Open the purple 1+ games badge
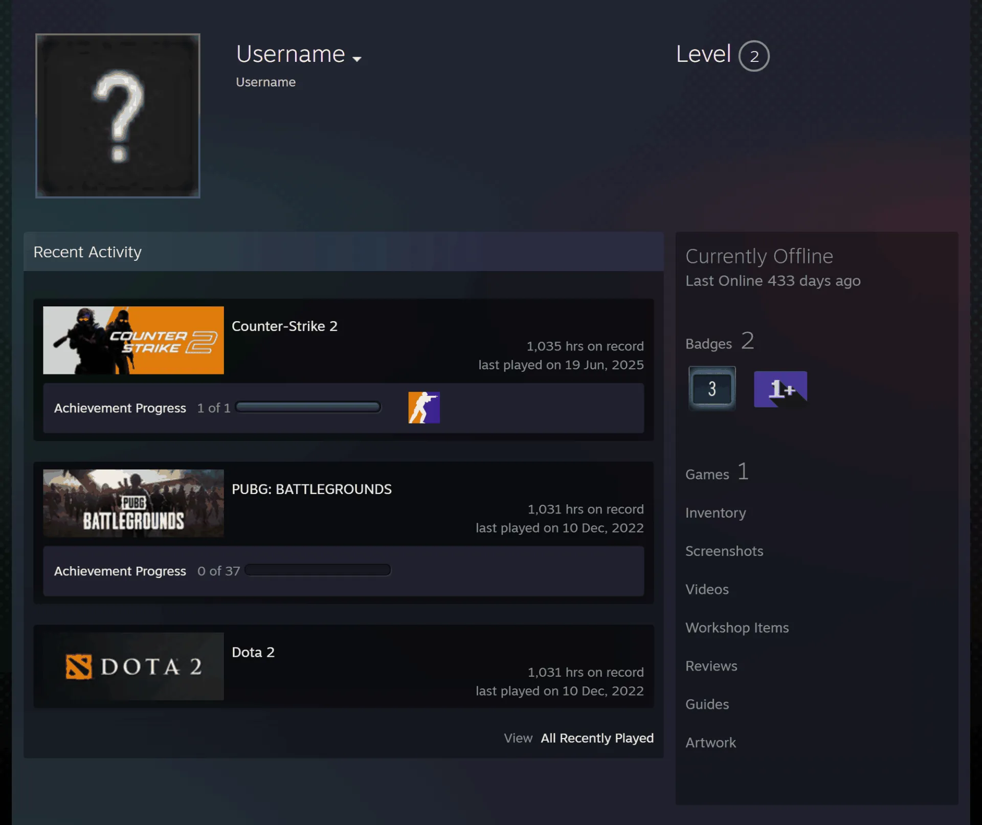 click(780, 389)
